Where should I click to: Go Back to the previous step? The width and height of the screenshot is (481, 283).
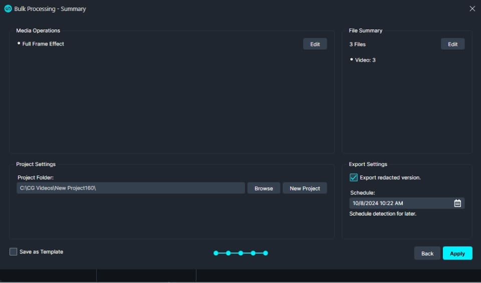click(x=427, y=253)
